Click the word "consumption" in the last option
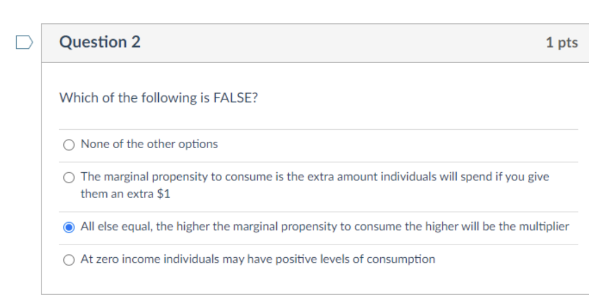 click(x=401, y=260)
